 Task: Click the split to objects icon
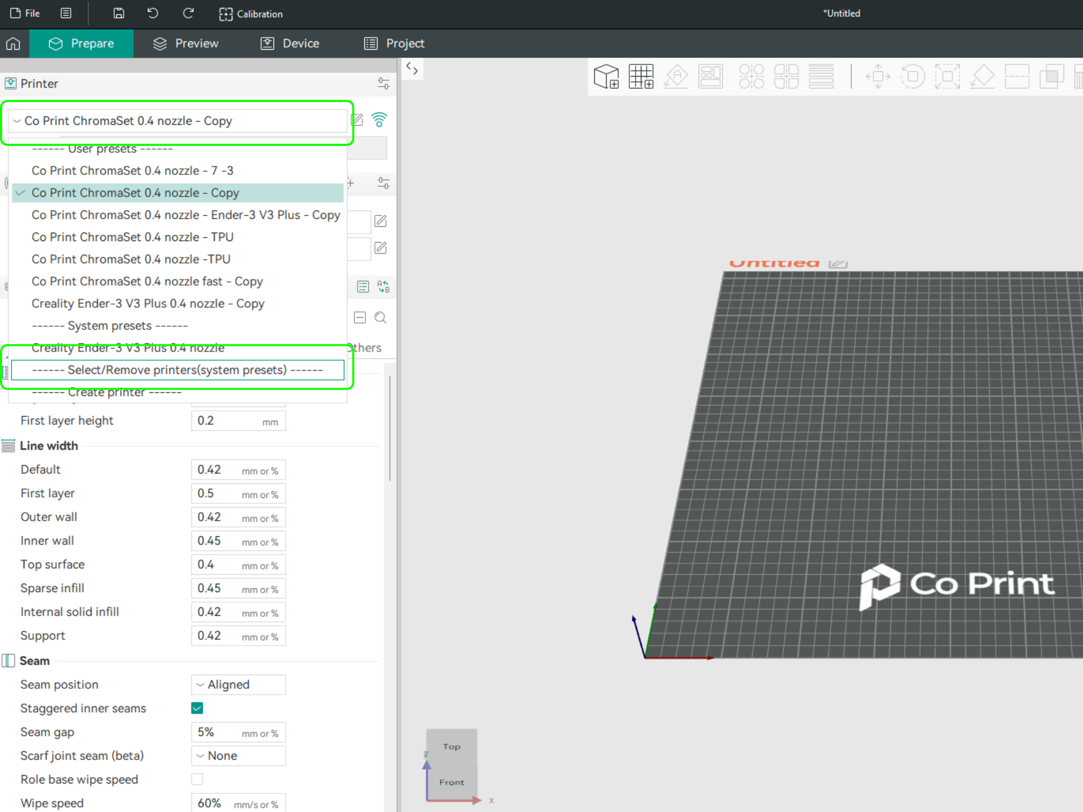click(751, 77)
